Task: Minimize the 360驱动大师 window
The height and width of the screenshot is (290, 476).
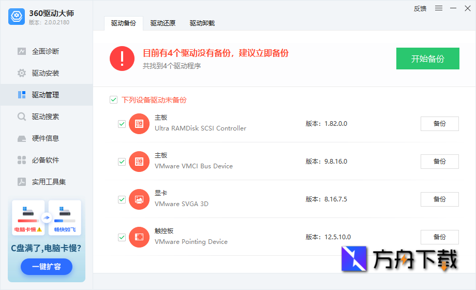Action: [x=453, y=8]
